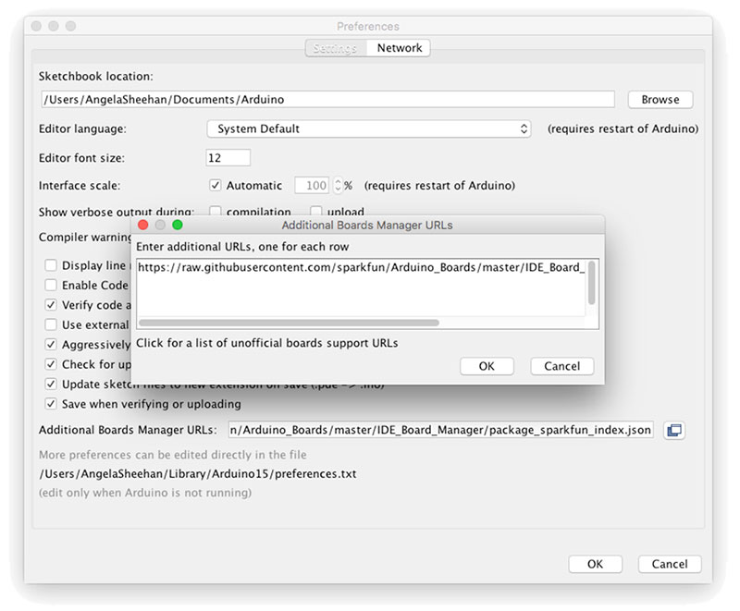The width and height of the screenshot is (740, 611).
Task: Cancel the Additional Boards Manager URLs dialog
Action: click(x=561, y=366)
